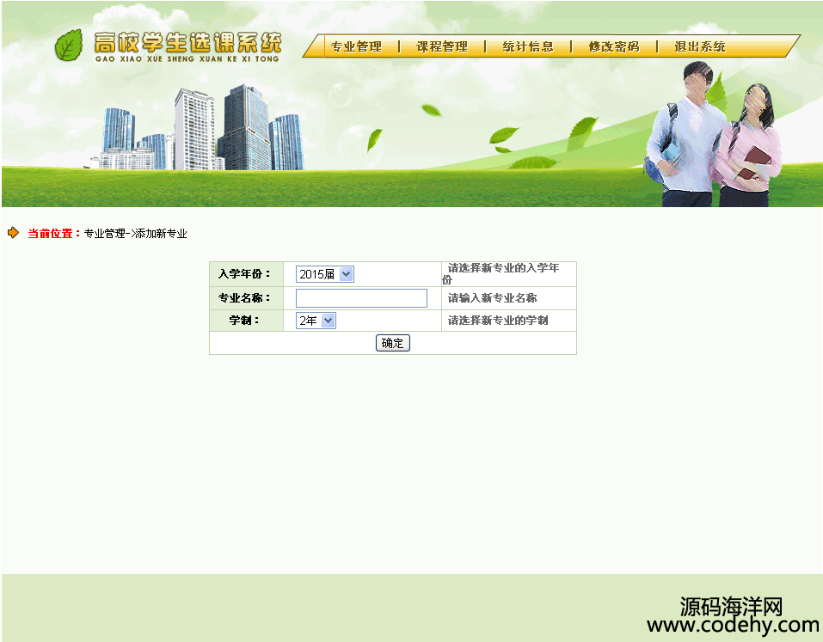The image size is (823, 642).
Task: Focus the 专业名称 text input field
Action: [362, 298]
